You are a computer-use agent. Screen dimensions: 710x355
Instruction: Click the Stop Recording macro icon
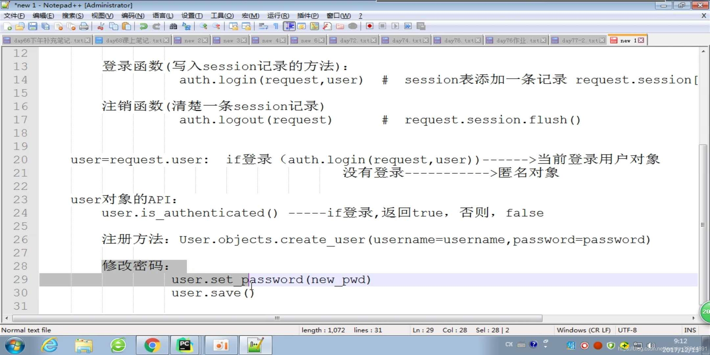pyautogui.click(x=382, y=26)
